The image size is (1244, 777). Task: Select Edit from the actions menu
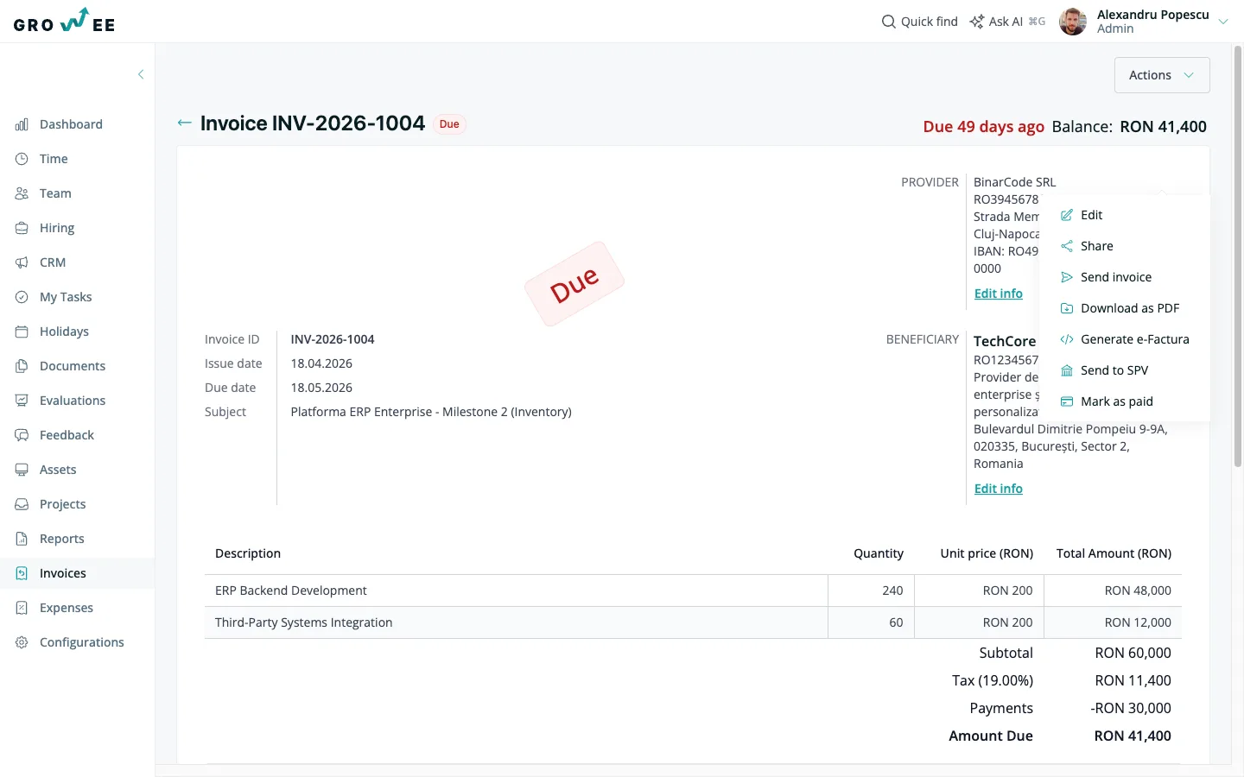click(x=1125, y=215)
